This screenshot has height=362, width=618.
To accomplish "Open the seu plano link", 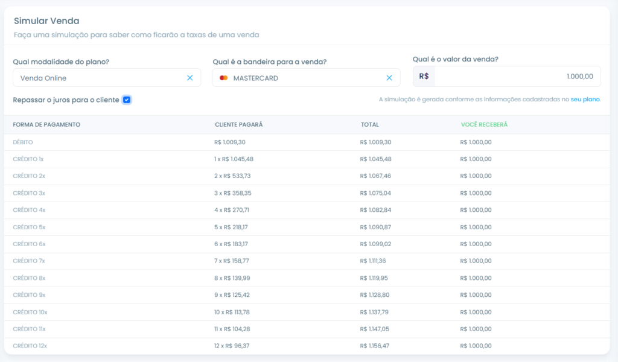I will [x=585, y=100].
